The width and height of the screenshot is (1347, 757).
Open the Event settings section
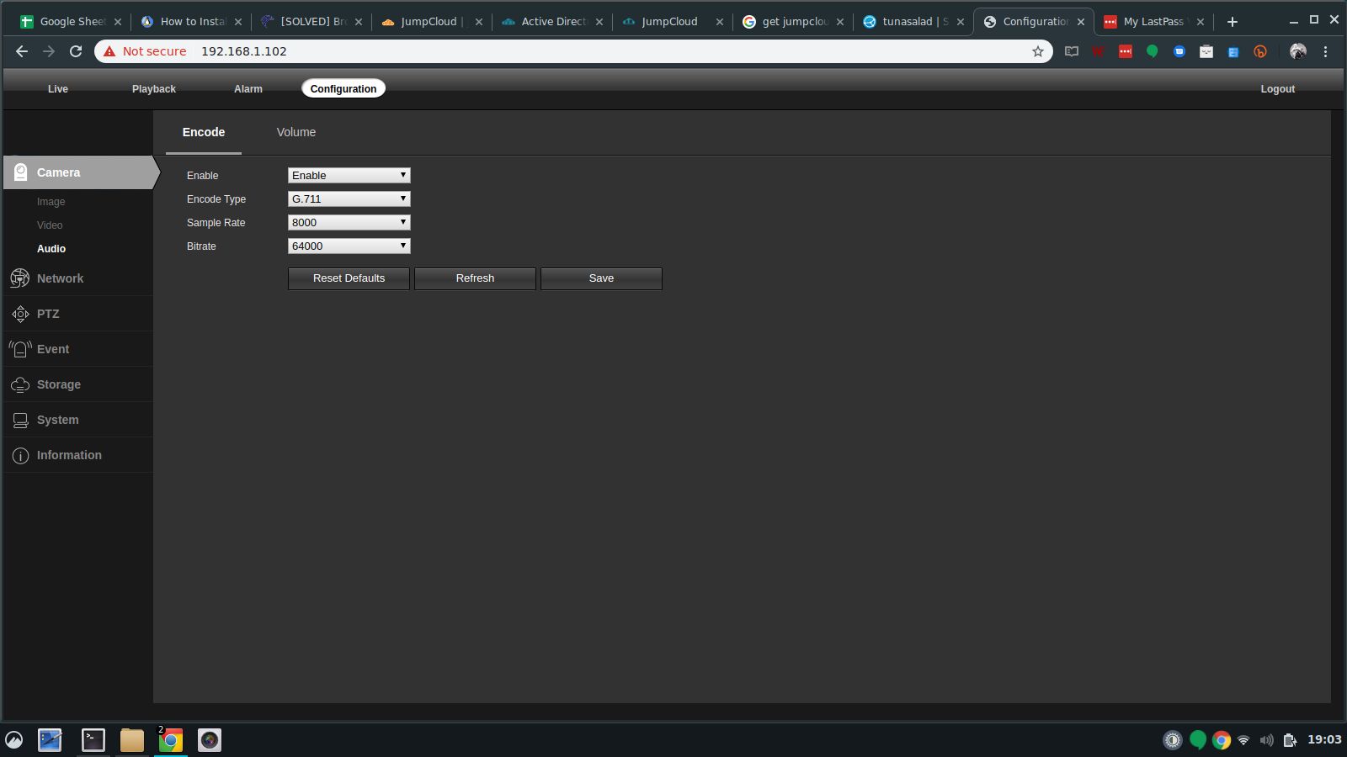pos(53,349)
